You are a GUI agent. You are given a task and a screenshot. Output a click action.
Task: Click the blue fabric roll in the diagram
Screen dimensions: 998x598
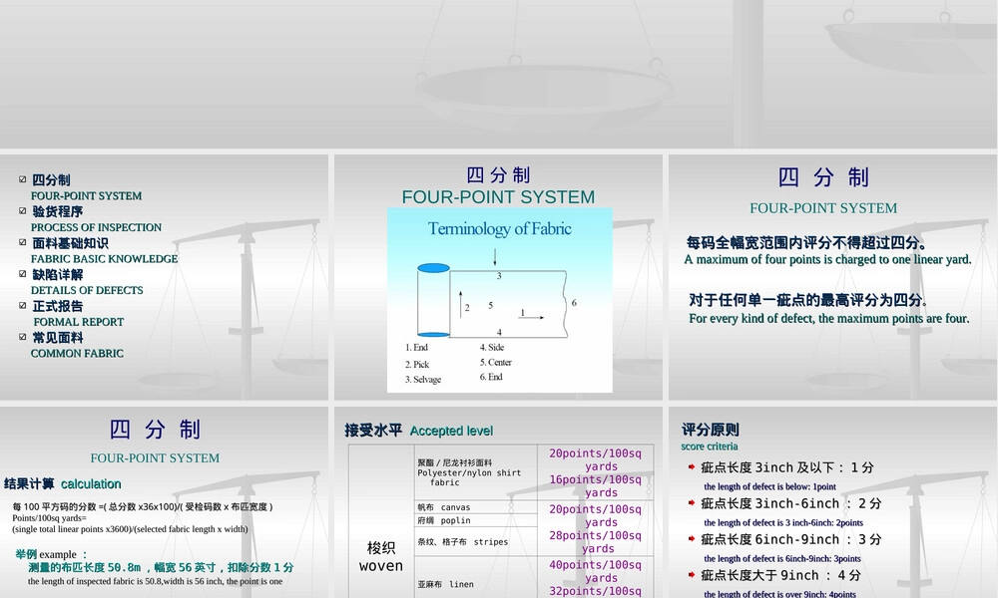click(433, 301)
